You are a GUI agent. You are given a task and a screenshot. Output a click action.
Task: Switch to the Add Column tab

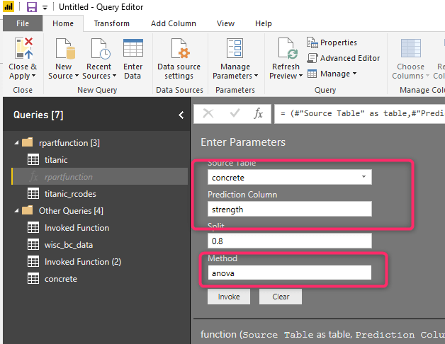174,23
